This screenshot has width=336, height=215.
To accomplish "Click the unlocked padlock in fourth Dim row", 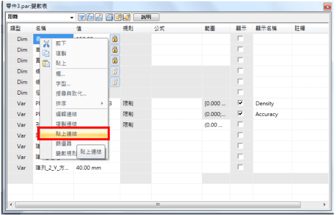I will click(x=114, y=71).
